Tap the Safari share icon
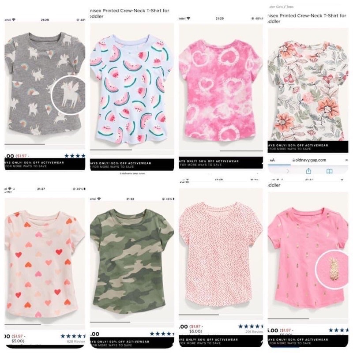Screen dimensions: 353x353 (x=308, y=171)
